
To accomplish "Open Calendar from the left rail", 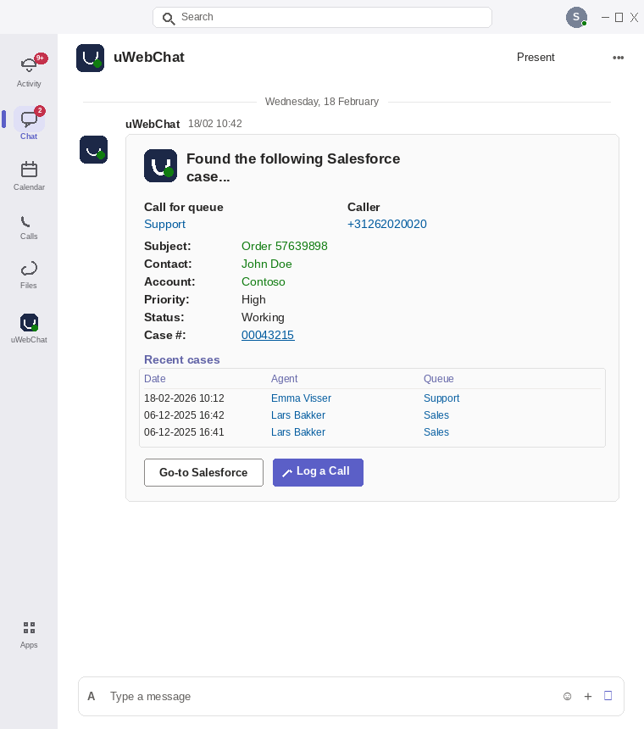I will pyautogui.click(x=29, y=175).
